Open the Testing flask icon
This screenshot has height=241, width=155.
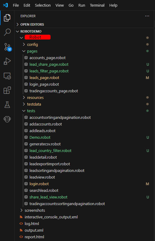[7, 105]
